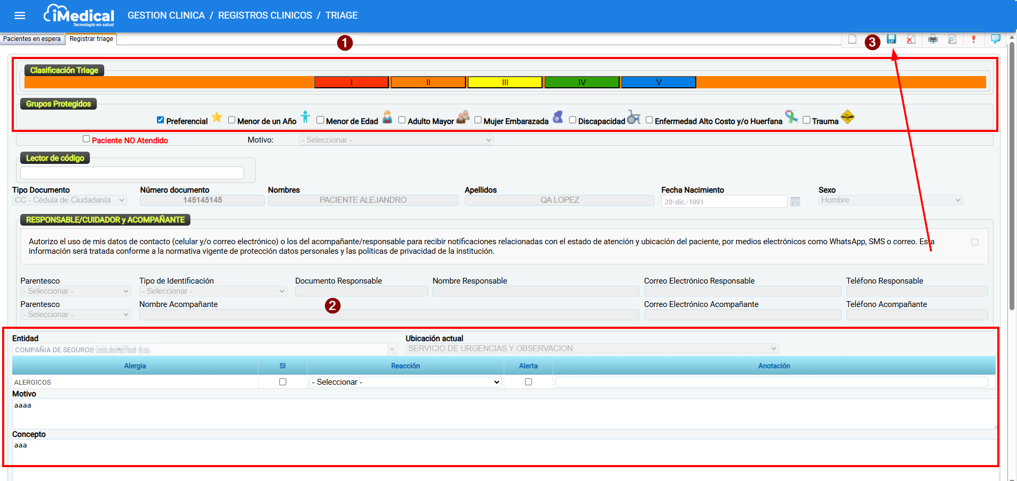Click the new blank document icon
1017x481 pixels.
coord(852,39)
